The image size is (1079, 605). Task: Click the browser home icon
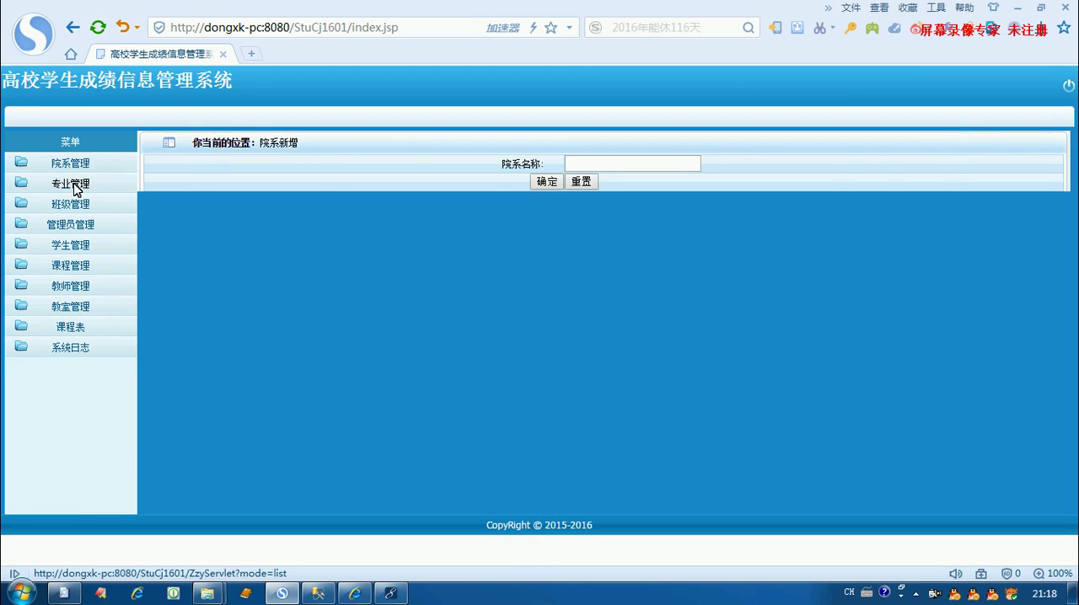71,54
